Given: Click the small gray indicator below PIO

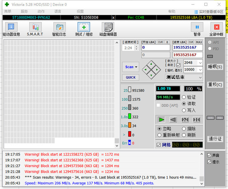Looking at the screenshot, I should pos(210,56).
